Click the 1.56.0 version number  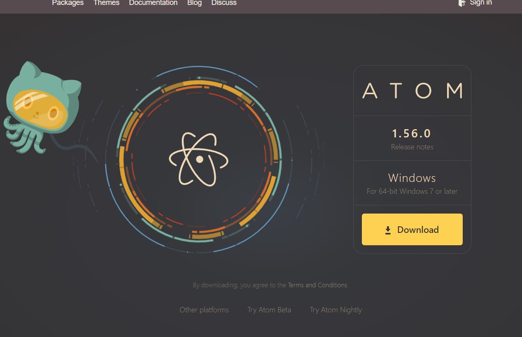tap(412, 133)
